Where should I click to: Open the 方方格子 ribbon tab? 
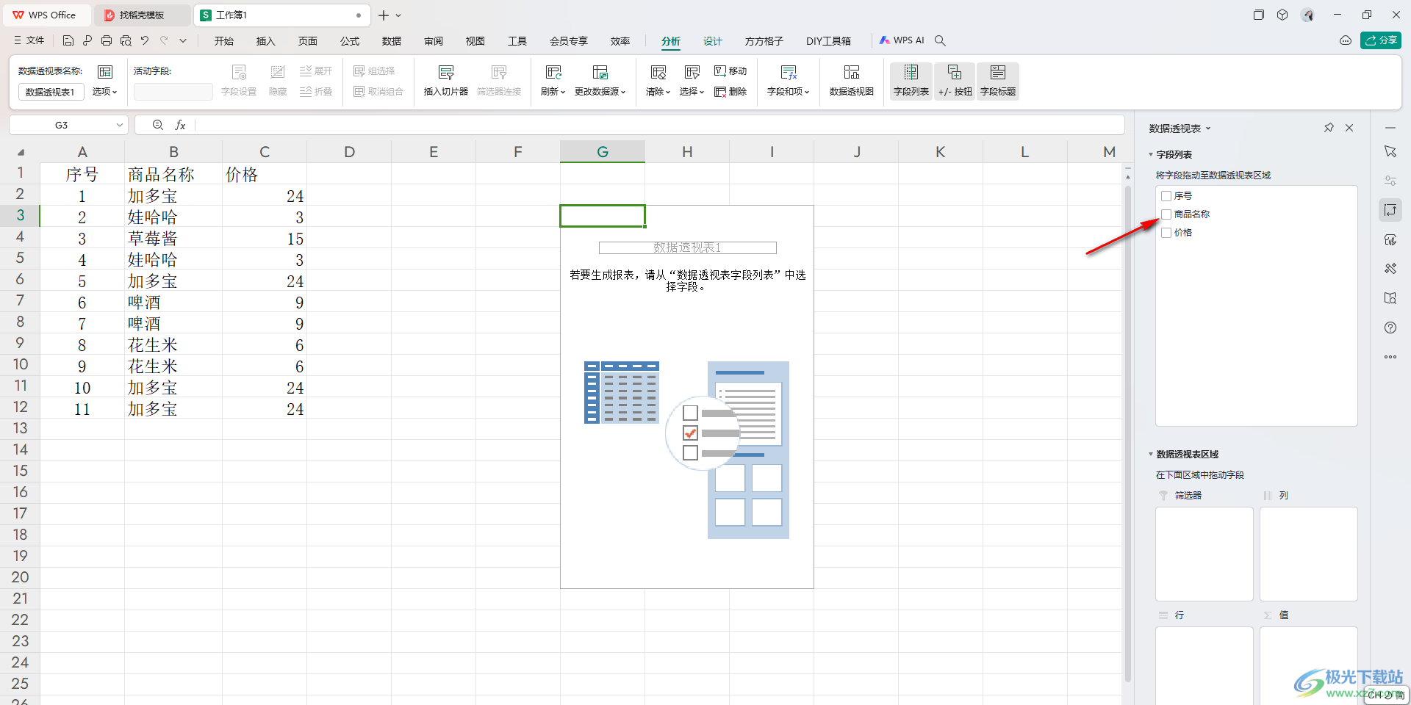coord(764,41)
